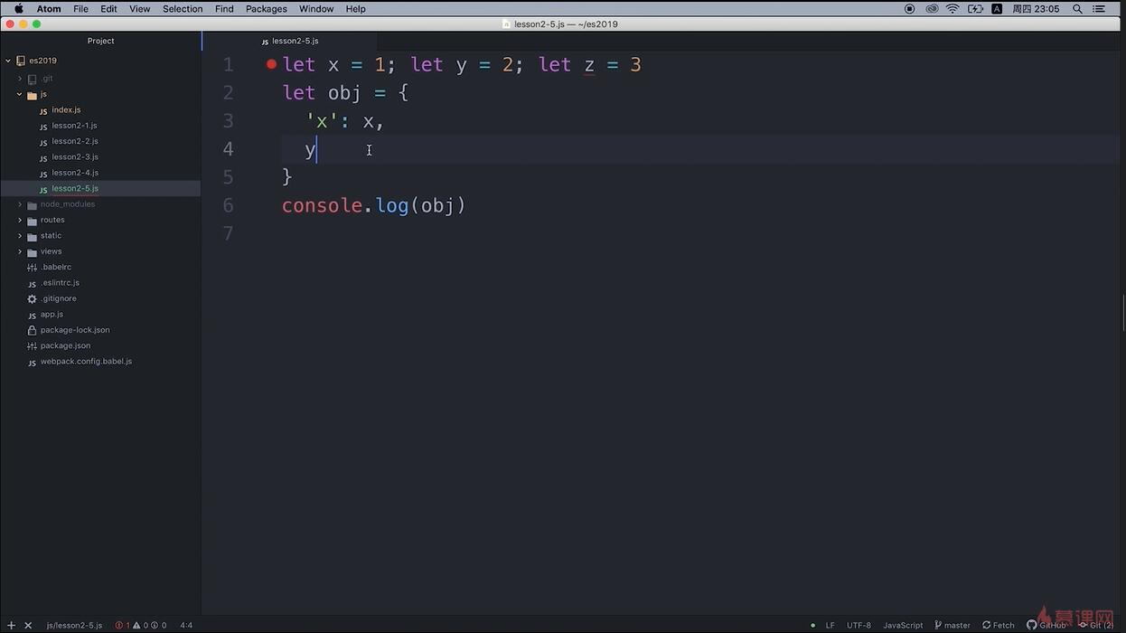Viewport: 1126px width, 633px height.
Task: Expand the routes folder
Action: [x=20, y=220]
